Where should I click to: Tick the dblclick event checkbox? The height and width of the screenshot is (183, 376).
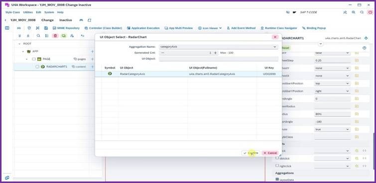click(x=277, y=158)
